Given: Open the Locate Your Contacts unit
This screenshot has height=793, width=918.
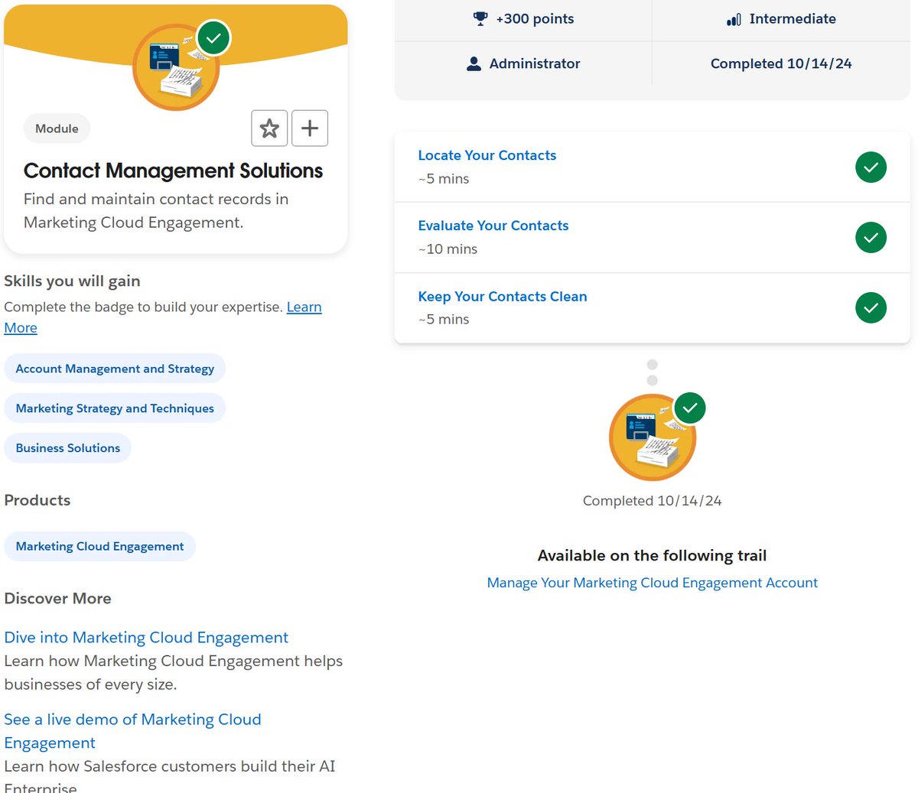Looking at the screenshot, I should pyautogui.click(x=487, y=155).
